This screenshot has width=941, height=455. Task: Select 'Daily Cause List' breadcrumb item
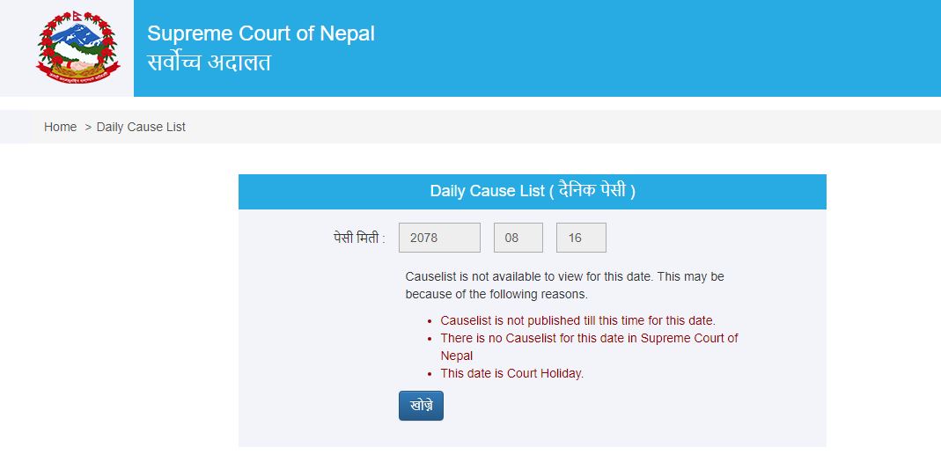click(x=141, y=127)
